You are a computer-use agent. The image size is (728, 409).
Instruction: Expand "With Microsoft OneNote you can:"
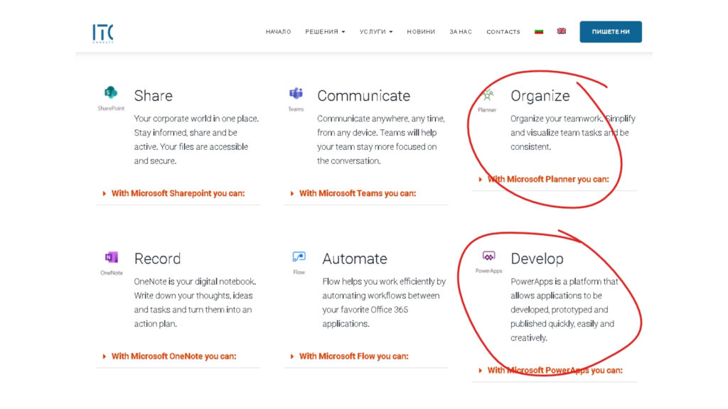coord(173,356)
